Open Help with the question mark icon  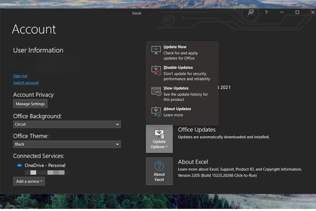click(266, 13)
